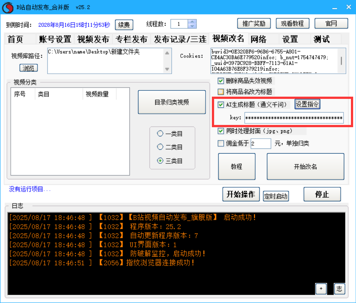356x303 pixels.
Task: Click the 教程 button
Action: (237, 167)
